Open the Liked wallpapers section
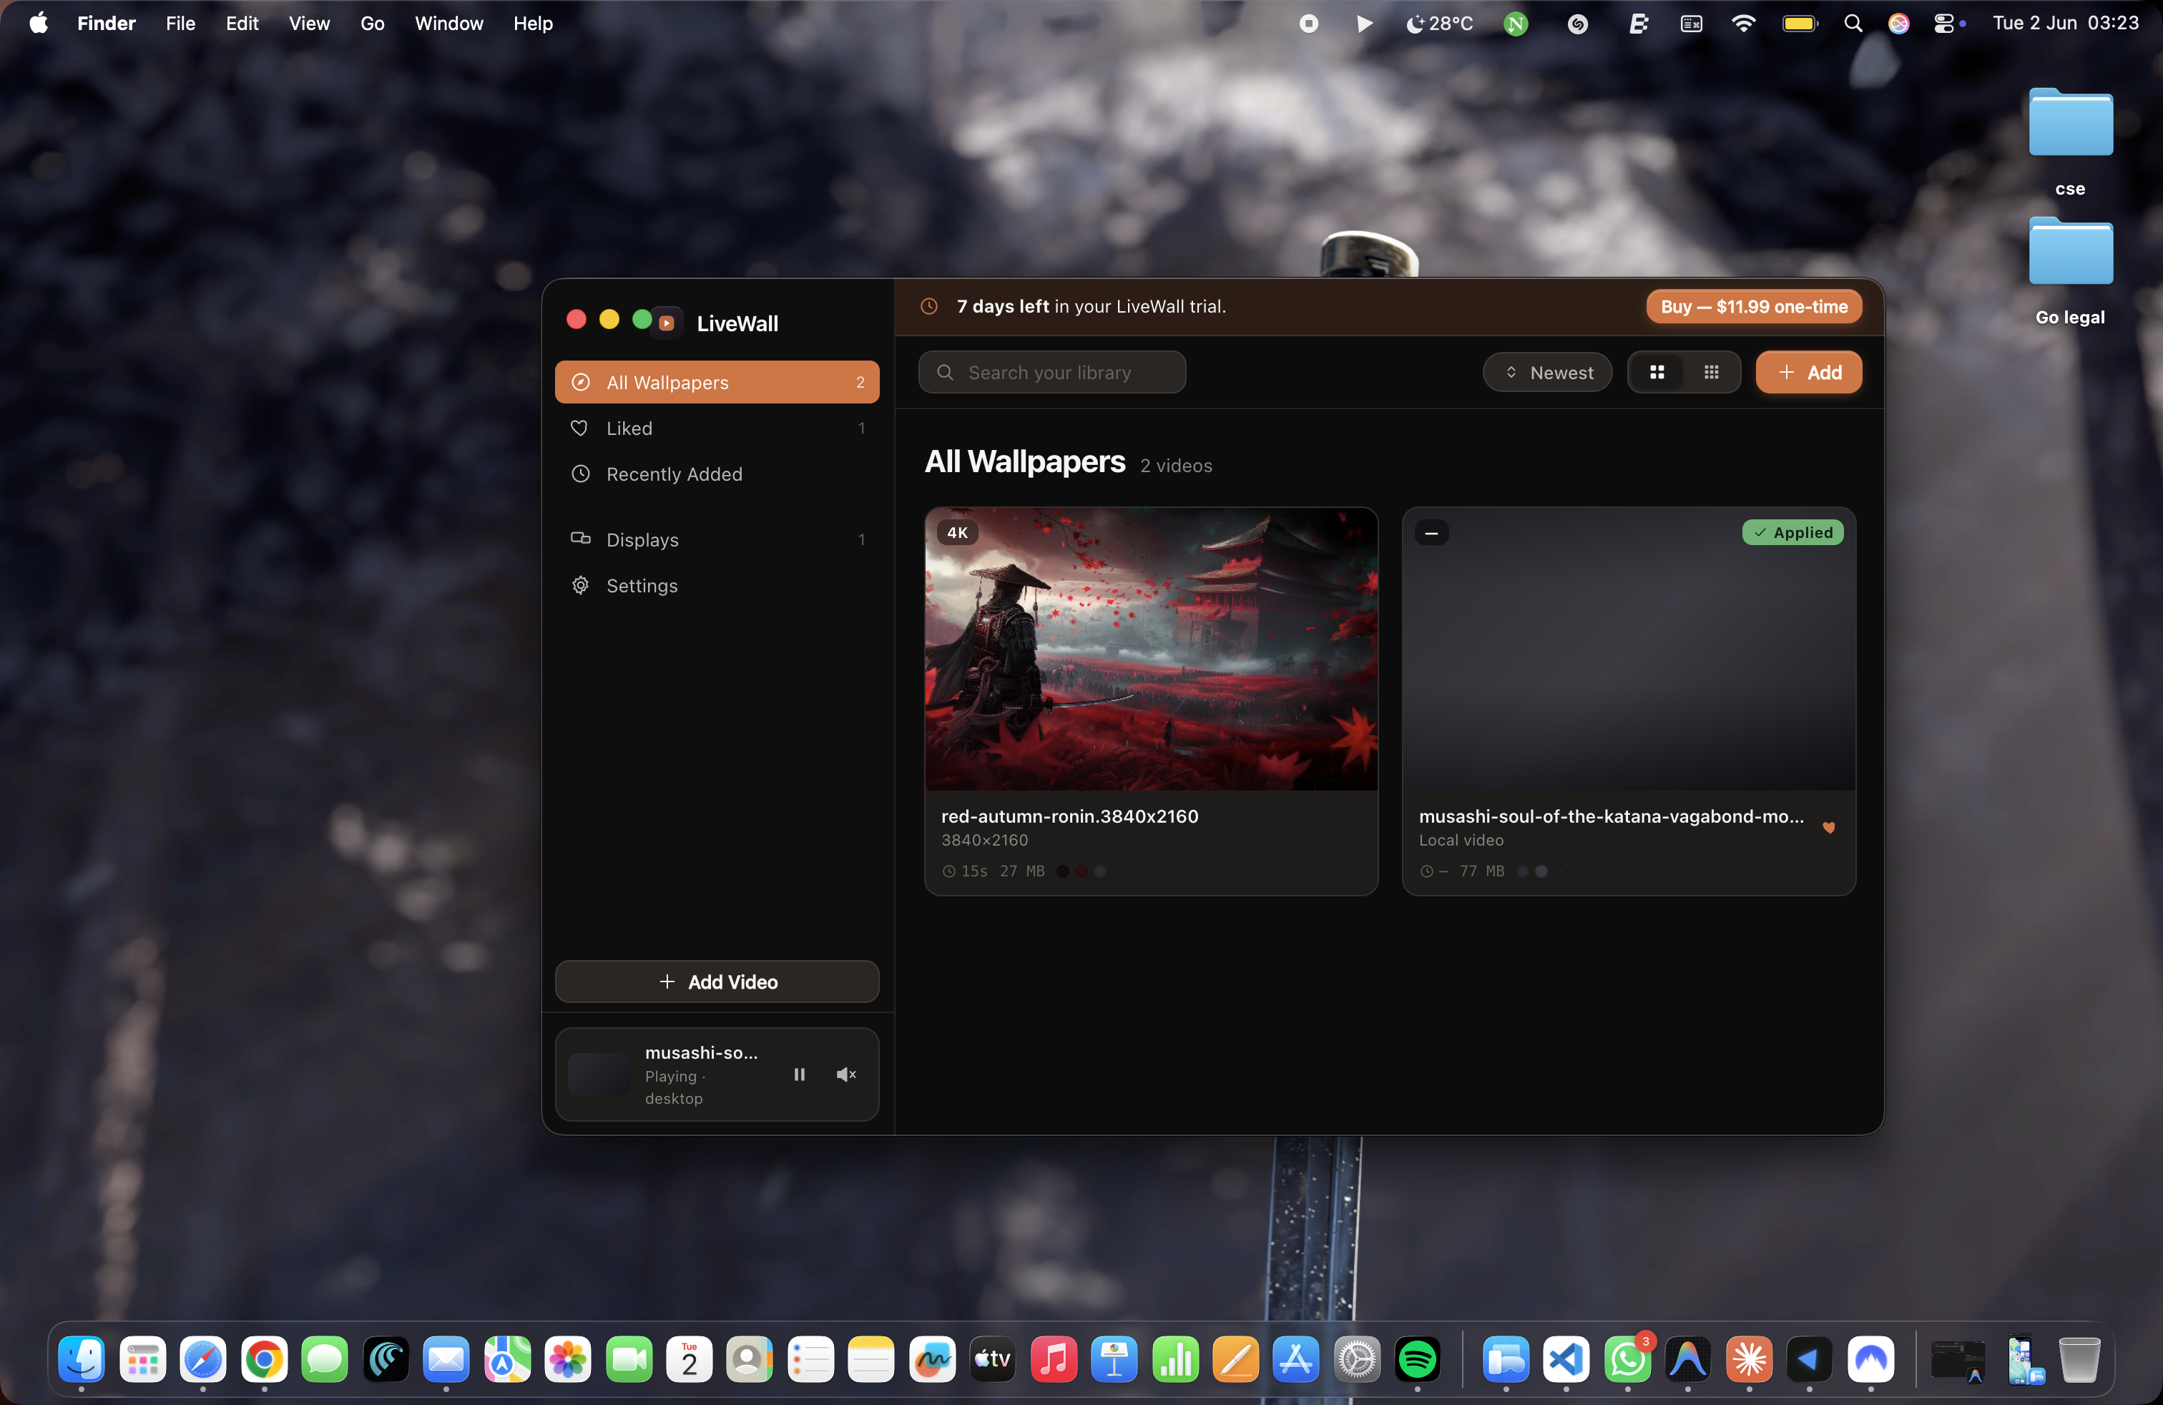The height and width of the screenshot is (1405, 2163). [716, 428]
